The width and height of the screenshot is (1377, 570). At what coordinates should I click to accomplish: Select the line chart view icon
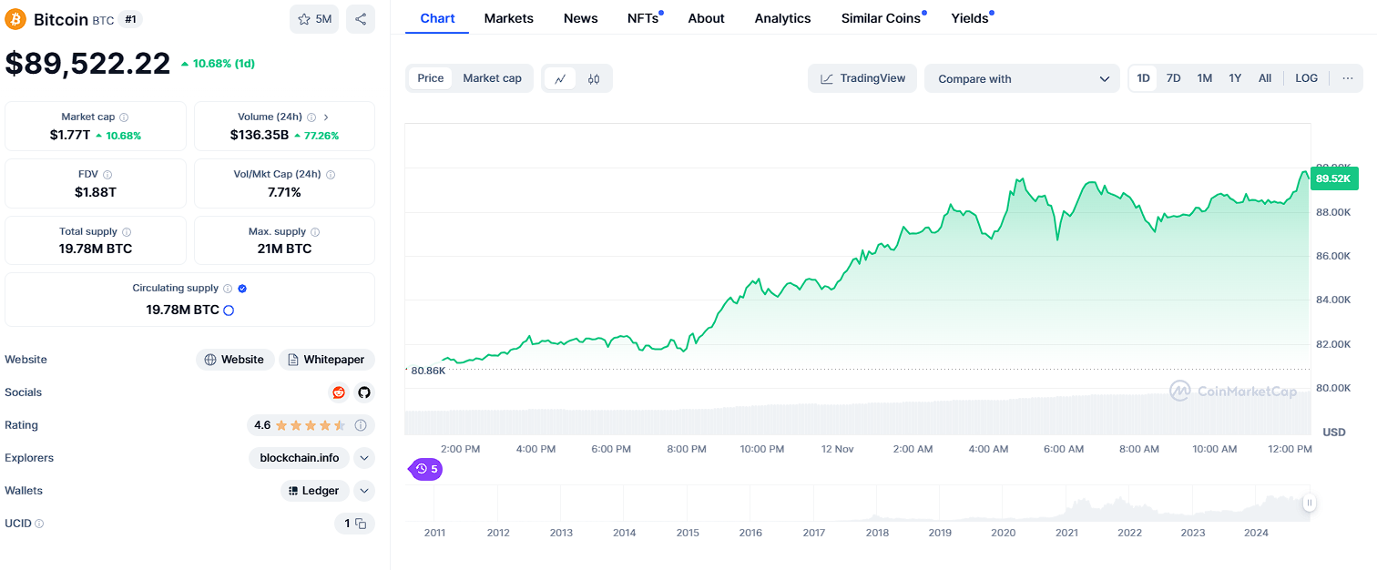(560, 79)
